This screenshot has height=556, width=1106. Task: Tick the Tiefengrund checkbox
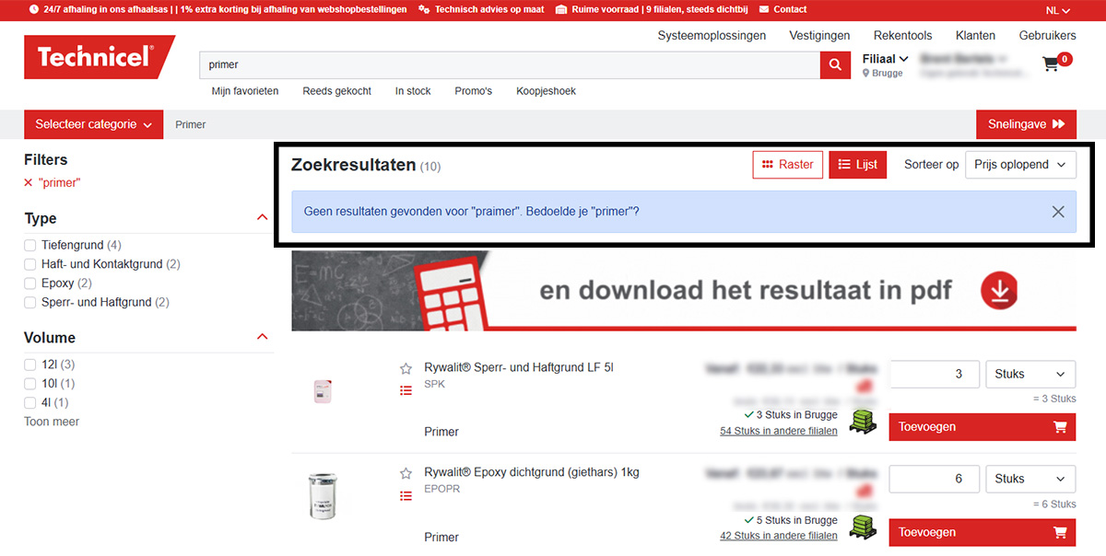[x=30, y=246]
